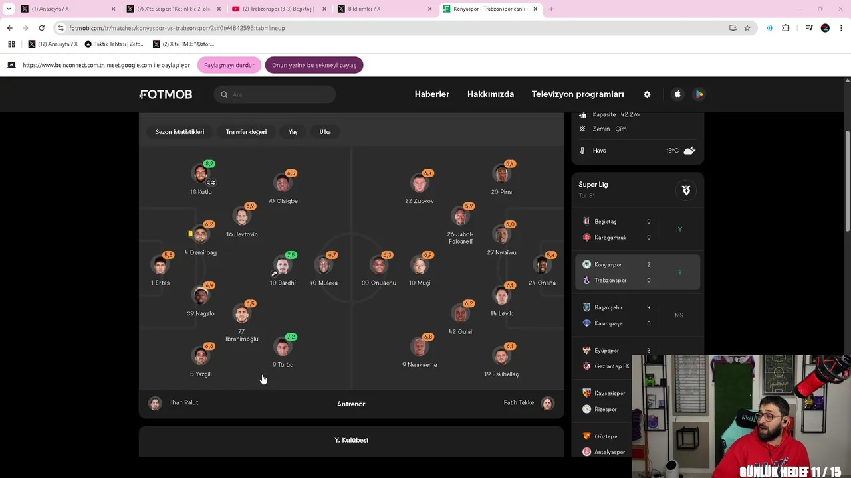Viewport: 851px width, 478px height.
Task: Click the browser back arrow
Action: [9, 28]
